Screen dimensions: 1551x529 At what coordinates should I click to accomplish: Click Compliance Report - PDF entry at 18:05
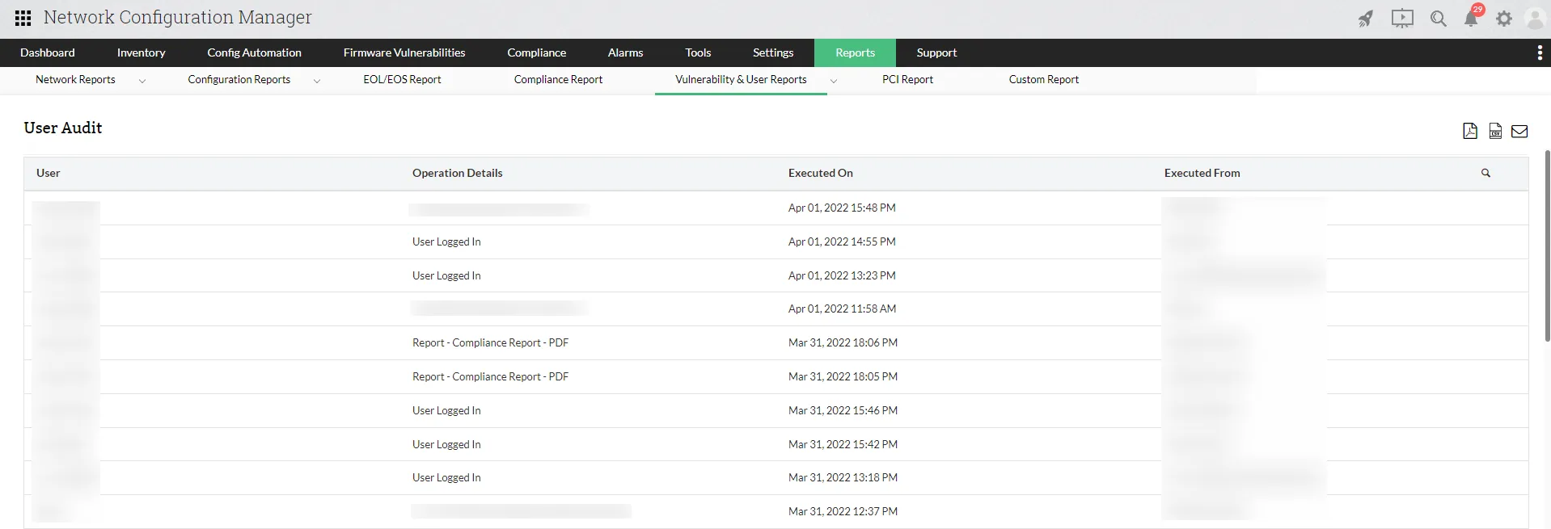490,376
